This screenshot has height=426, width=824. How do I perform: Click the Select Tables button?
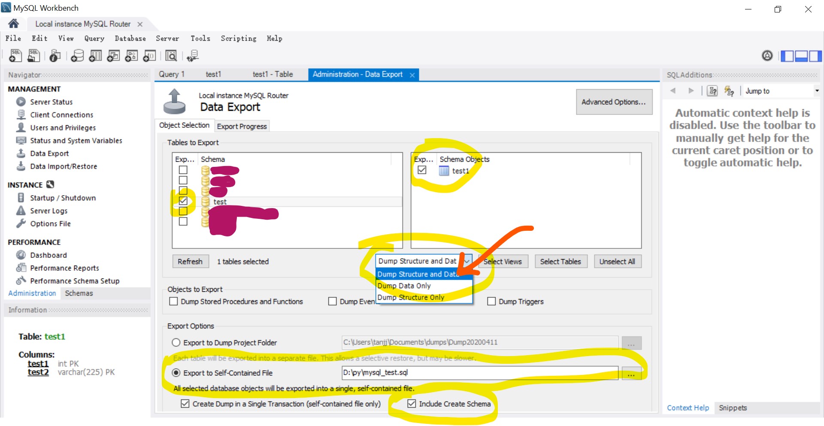[x=560, y=261]
